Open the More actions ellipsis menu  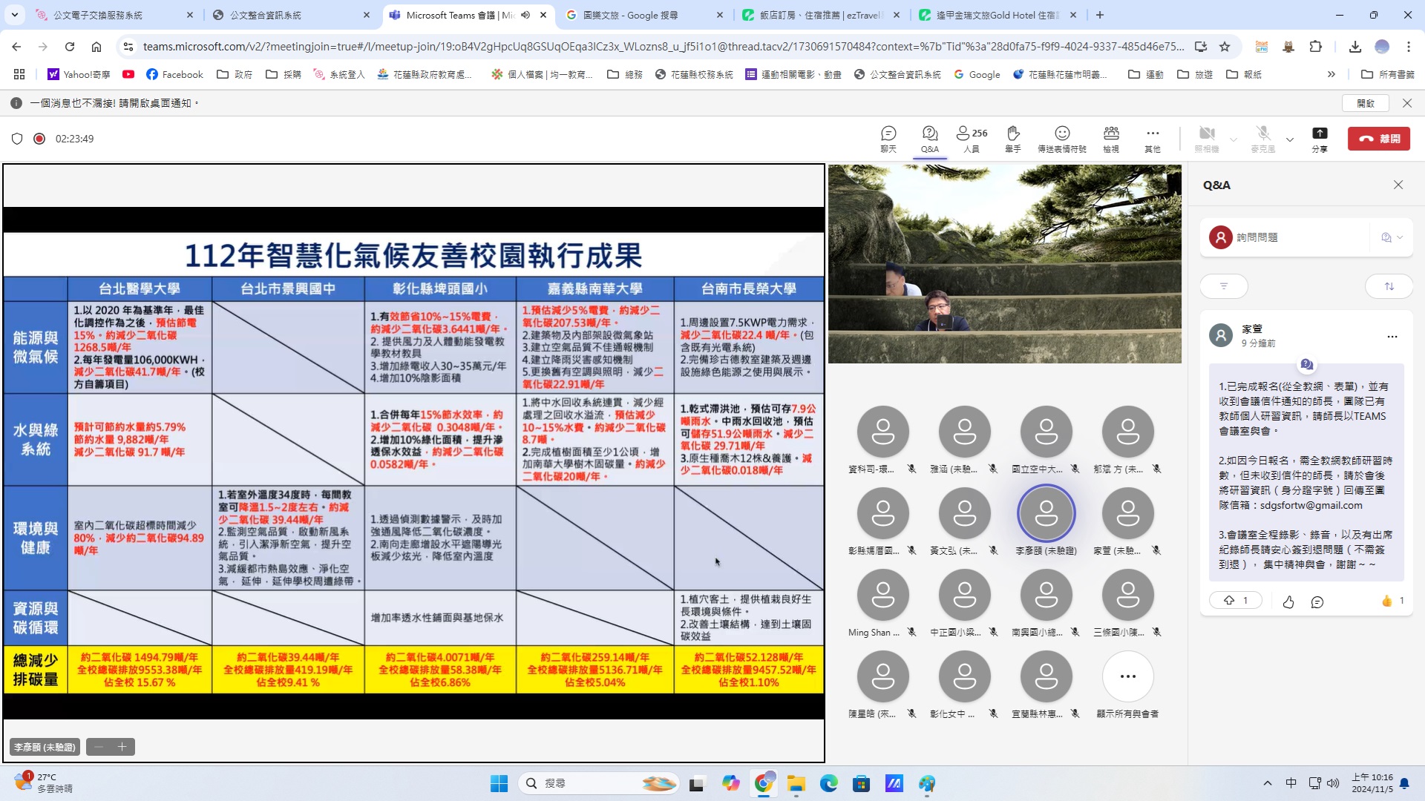[x=1152, y=139]
